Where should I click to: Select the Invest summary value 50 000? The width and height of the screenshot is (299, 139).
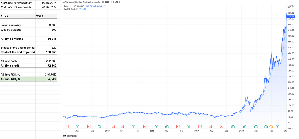(x=46, y=25)
